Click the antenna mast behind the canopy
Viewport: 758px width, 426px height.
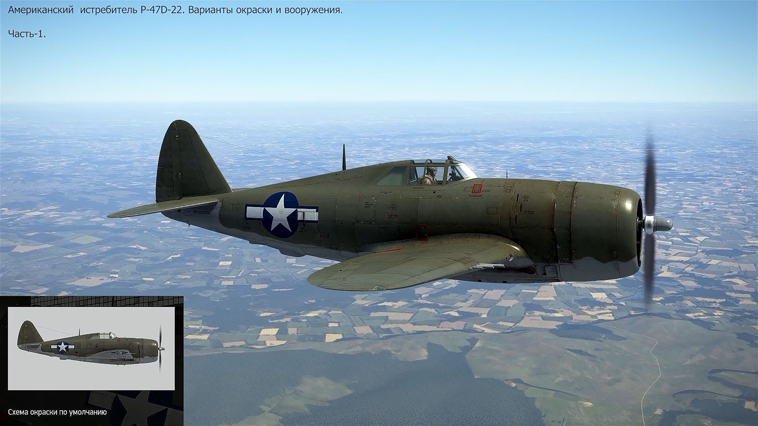(344, 157)
